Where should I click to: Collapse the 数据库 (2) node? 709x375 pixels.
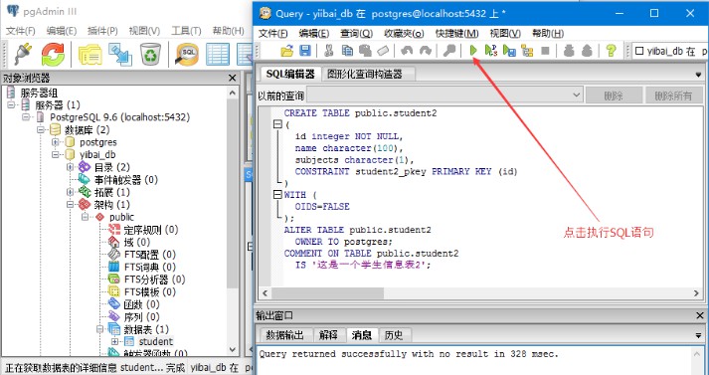40,130
